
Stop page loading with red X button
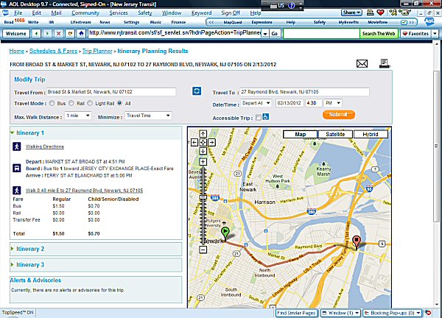coord(59,34)
